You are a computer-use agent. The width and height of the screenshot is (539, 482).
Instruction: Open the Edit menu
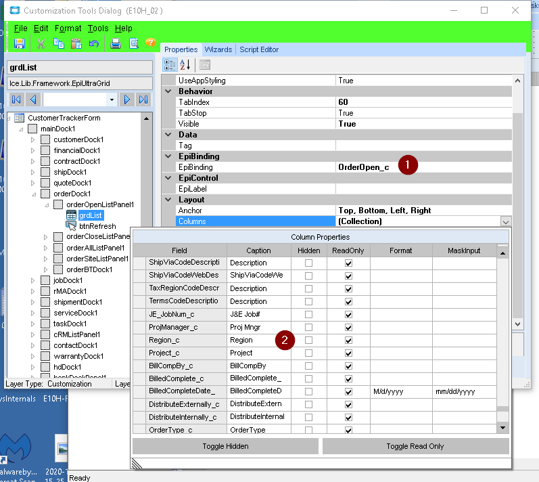coord(41,28)
